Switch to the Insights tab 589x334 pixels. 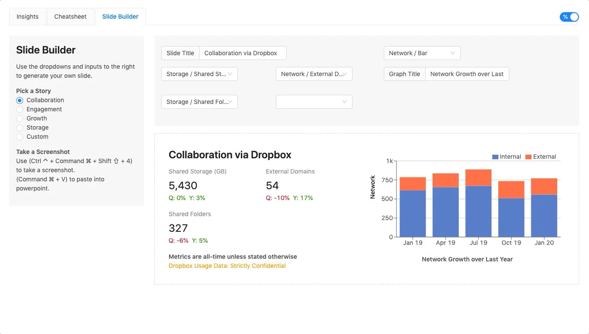pos(27,17)
